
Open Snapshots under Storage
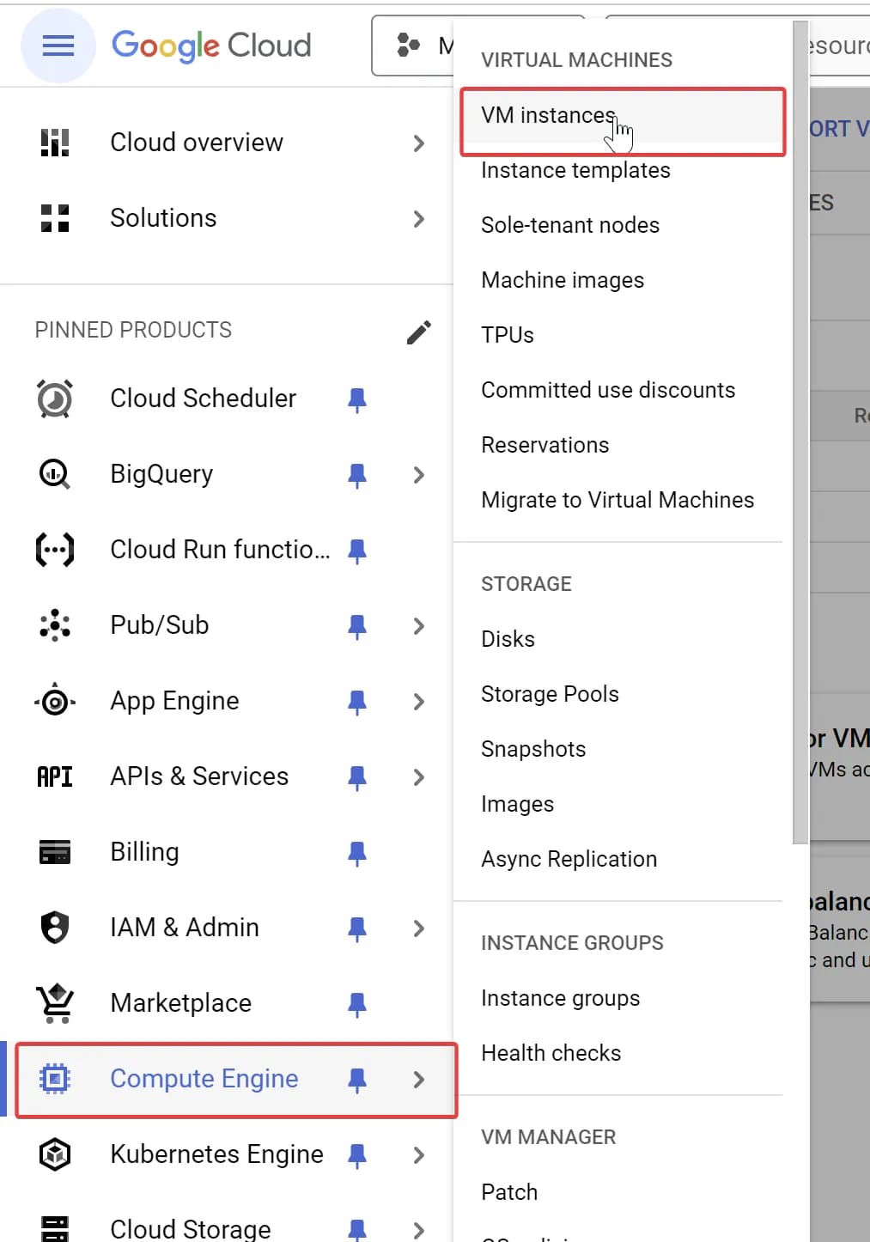[533, 749]
